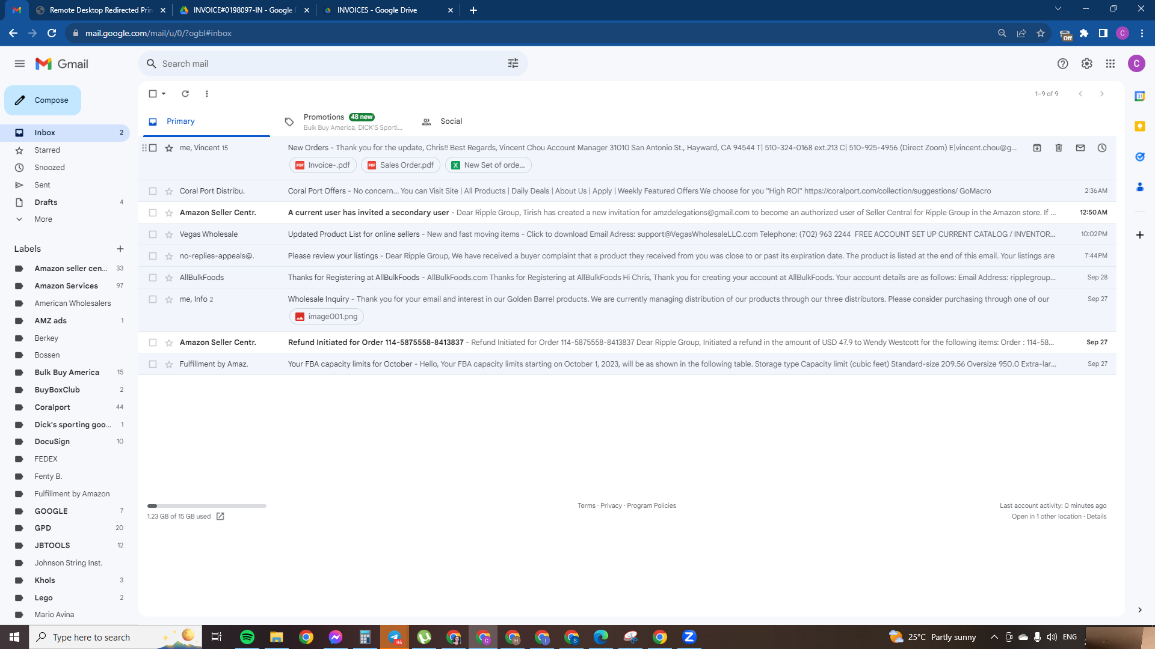Viewport: 1155px width, 649px height.
Task: Open Google Keep side panel
Action: point(1140,126)
